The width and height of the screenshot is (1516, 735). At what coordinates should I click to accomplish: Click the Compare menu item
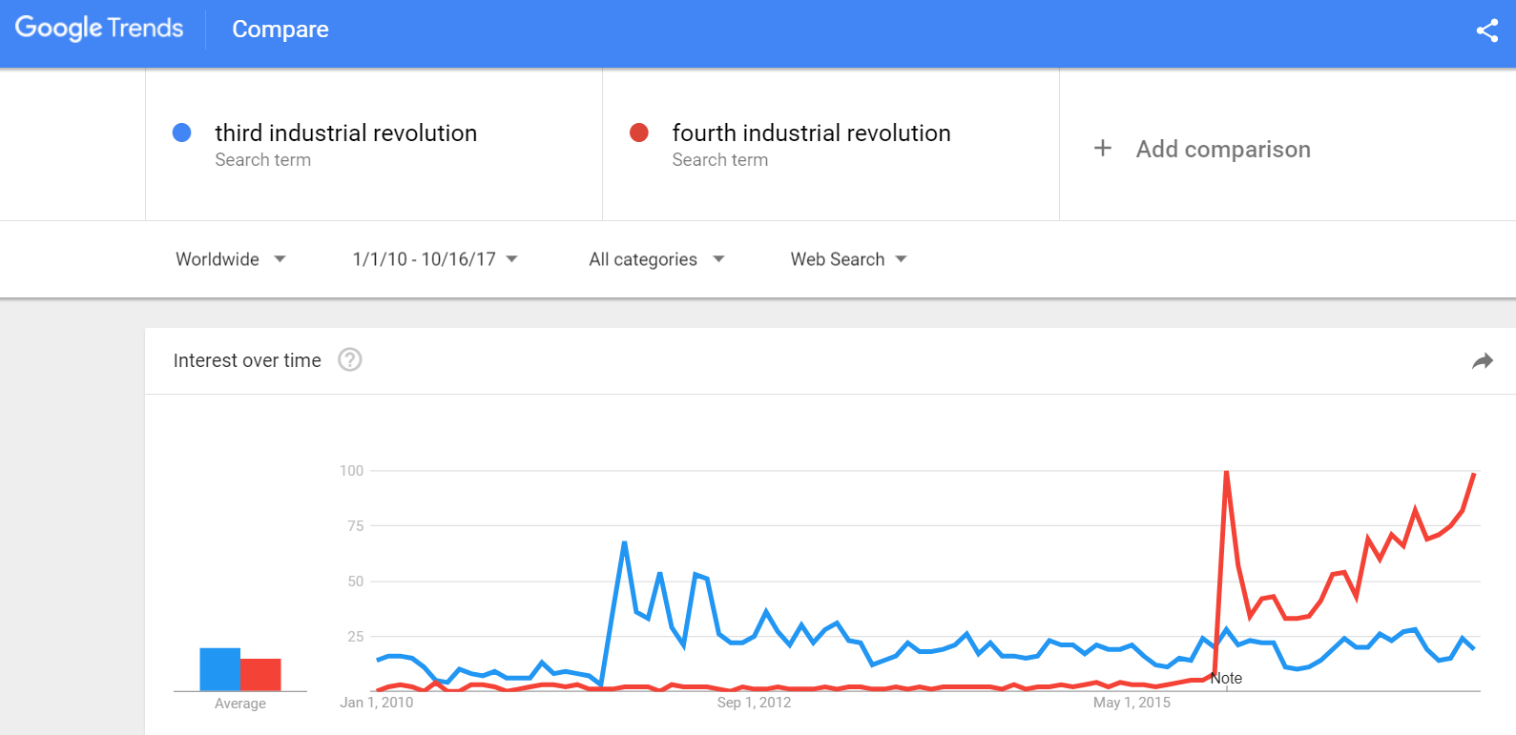(280, 30)
